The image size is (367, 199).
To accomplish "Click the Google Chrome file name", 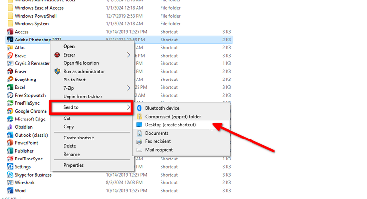I will 31,111.
